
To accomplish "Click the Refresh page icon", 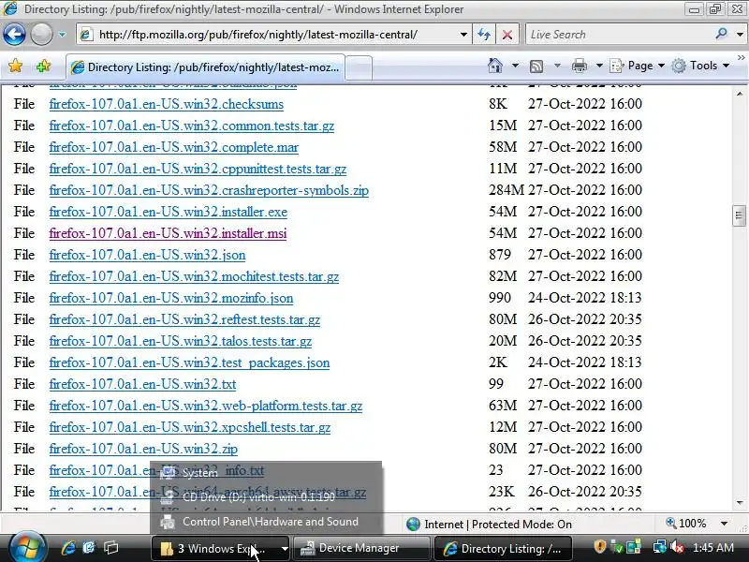I will pos(484,35).
